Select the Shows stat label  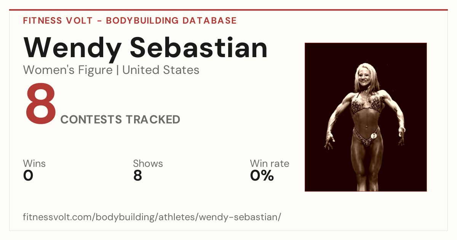(148, 164)
